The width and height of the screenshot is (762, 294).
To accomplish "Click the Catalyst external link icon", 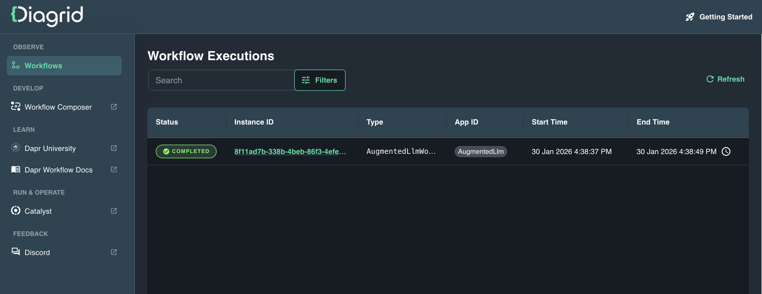I will (114, 211).
